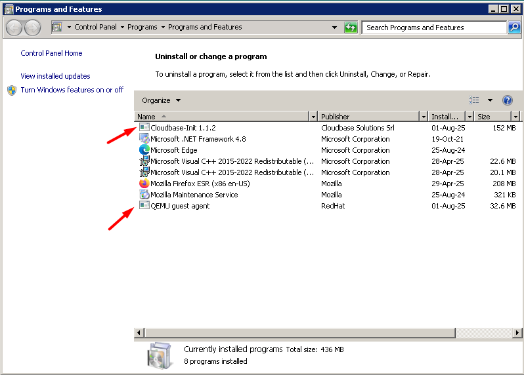Open help with the question mark icon
Screen dimensions: 524x375
click(x=507, y=100)
